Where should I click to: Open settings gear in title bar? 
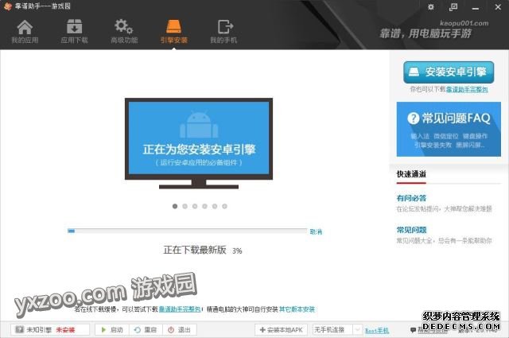tap(431, 7)
